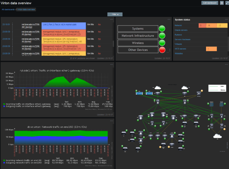Viewport: 229px width, 169px height.
Task: Click the orange WEB servers severity cell
Action: [207, 49]
